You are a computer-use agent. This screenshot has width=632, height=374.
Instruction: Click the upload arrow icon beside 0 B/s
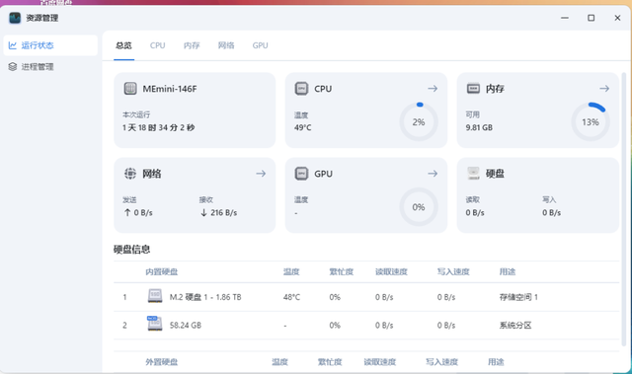coord(127,212)
